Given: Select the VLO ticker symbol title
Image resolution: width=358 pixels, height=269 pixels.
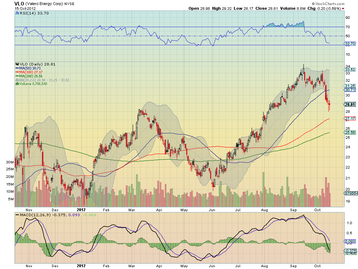Looking at the screenshot, I should (x=19, y=4).
